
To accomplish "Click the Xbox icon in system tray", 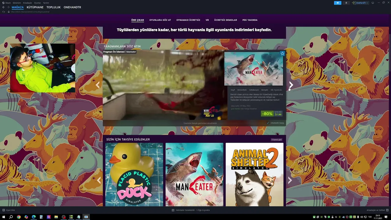I will tap(314, 217).
